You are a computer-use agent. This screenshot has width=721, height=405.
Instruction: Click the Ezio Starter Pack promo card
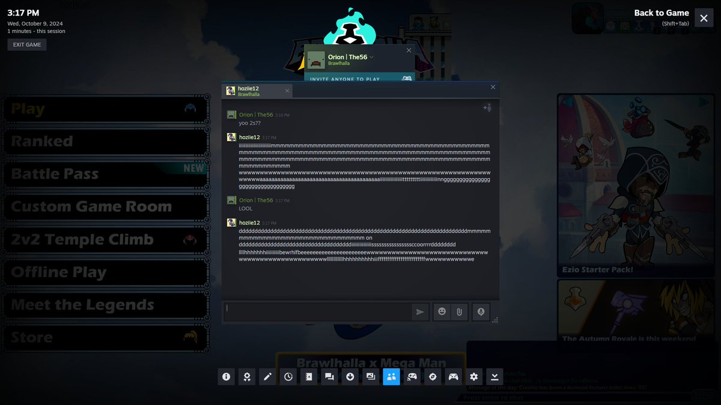(637, 185)
